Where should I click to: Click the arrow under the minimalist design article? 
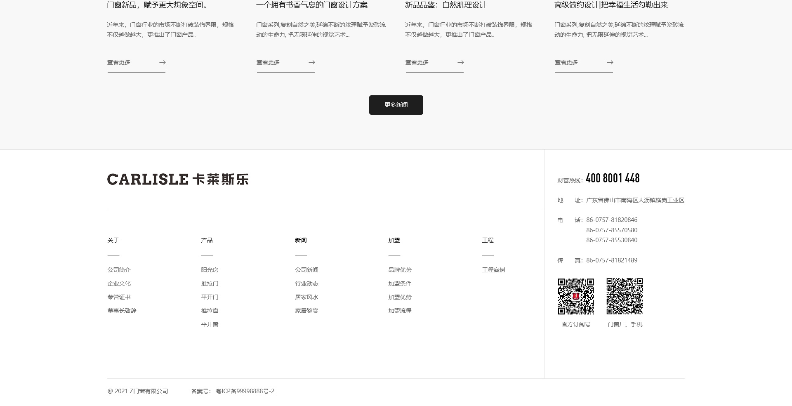coord(610,62)
